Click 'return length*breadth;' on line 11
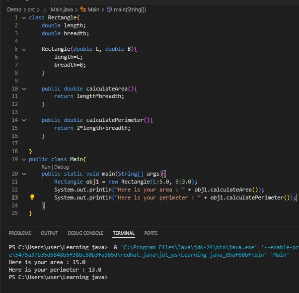 pyautogui.click(x=89, y=96)
